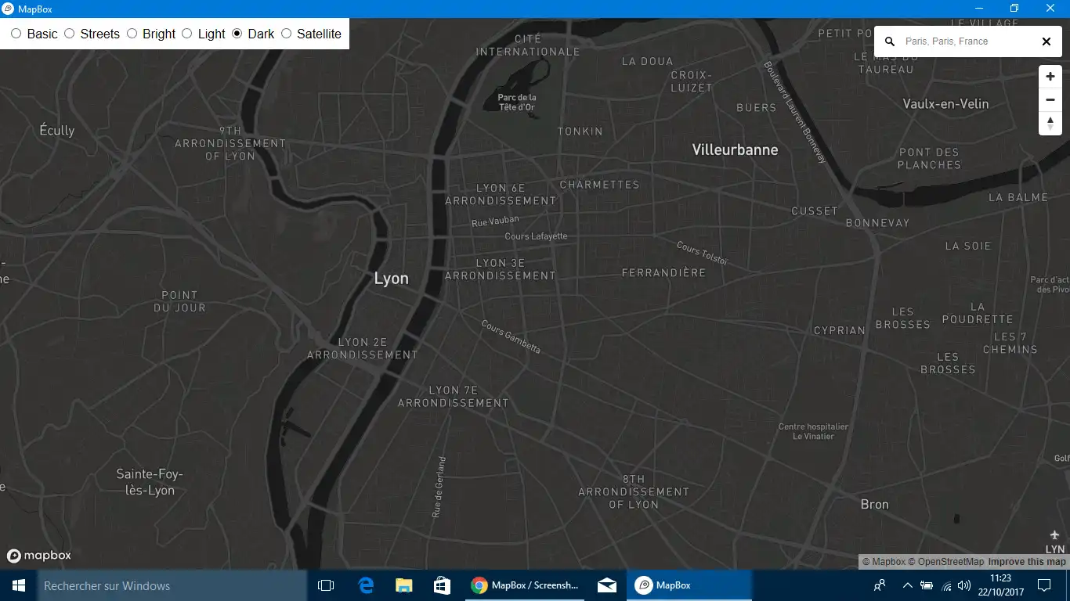Switch to the MapBox taskbar window
This screenshot has width=1070, height=601.
[689, 585]
